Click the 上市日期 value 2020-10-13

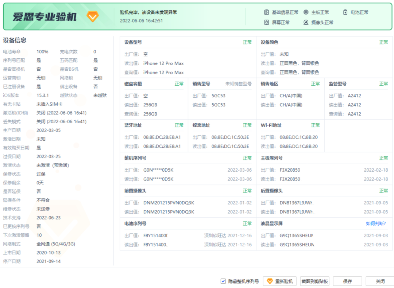(49, 253)
